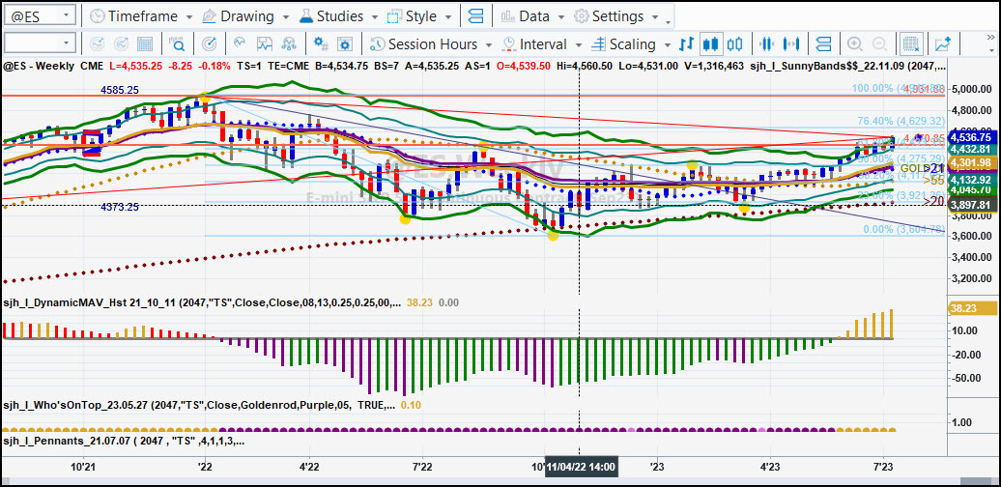Click the stacked panels icon beside bar spacing
Image resolution: width=1001 pixels, height=487 pixels.
click(x=823, y=44)
